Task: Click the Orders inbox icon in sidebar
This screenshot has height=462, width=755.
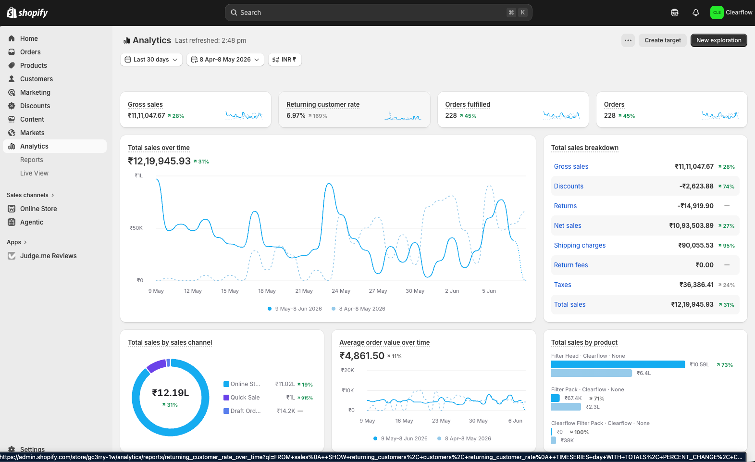Action: [12, 52]
